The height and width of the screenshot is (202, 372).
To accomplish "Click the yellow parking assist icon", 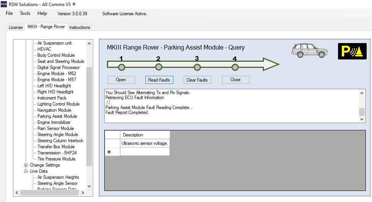I will pos(352,51).
